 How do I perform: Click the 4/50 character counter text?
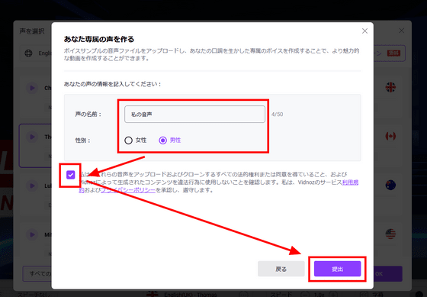click(x=277, y=115)
